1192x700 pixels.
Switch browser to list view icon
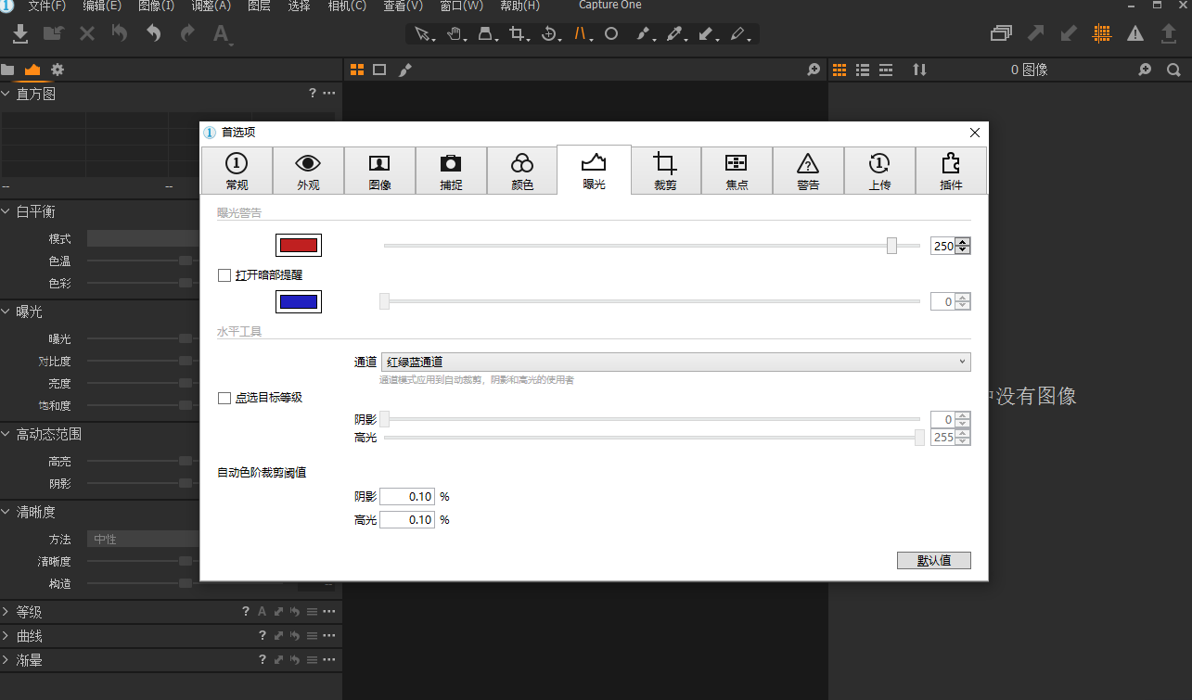pyautogui.click(x=863, y=70)
